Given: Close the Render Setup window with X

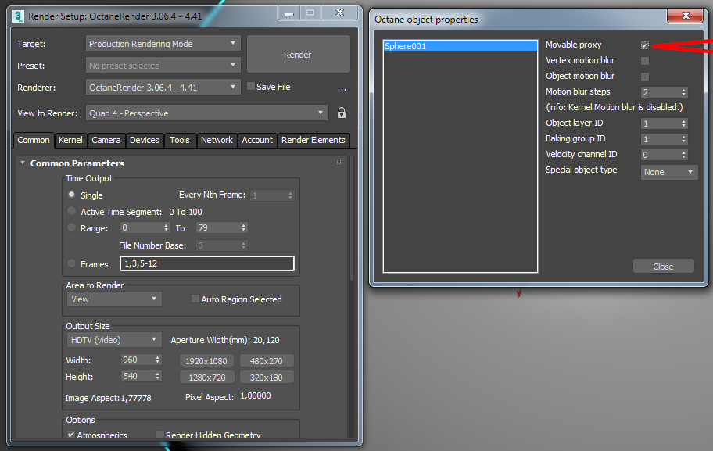Looking at the screenshot, I should [x=339, y=13].
